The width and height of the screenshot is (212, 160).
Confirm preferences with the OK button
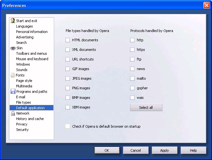click(x=107, y=150)
